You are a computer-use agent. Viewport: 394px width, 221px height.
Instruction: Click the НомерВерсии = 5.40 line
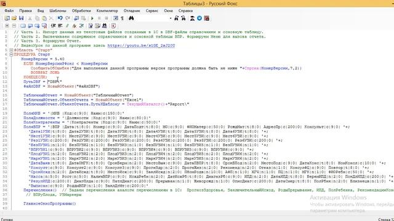point(42,59)
